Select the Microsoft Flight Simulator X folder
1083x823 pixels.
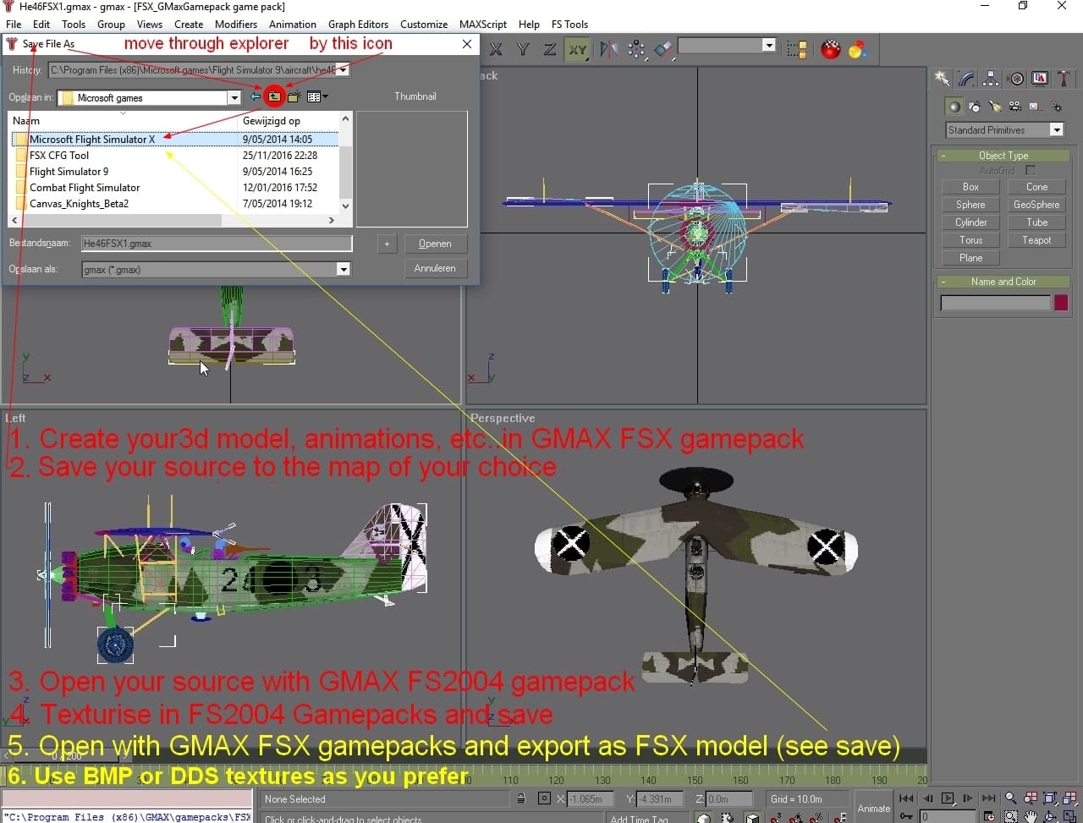click(91, 140)
